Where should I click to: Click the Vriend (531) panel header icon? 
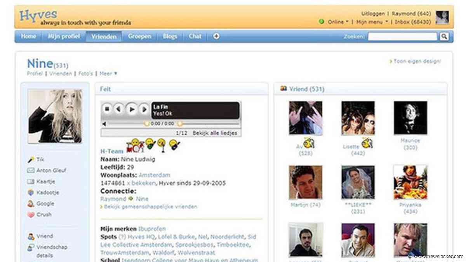[283, 89]
